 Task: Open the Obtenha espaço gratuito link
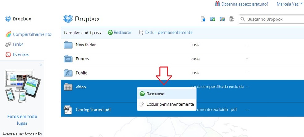click(244, 4)
